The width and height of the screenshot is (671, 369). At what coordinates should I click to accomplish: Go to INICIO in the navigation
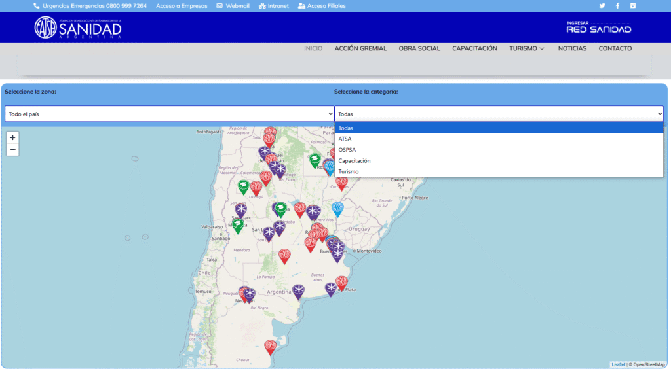[x=313, y=48]
